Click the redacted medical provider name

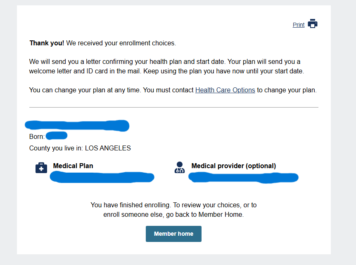[x=243, y=177]
